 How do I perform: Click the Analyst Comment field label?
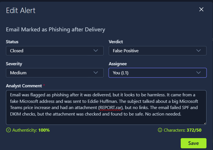point(24,86)
